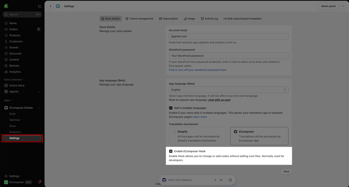
Task: Click the Shopify bag logo
Action: pos(6,6)
